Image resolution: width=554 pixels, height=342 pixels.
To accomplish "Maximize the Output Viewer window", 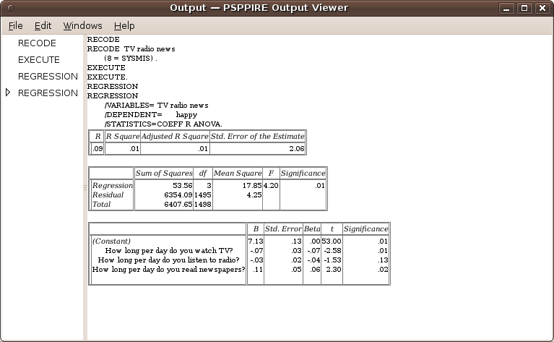I will [525, 8].
